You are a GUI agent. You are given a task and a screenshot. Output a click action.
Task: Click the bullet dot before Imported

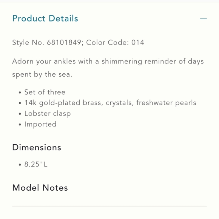coord(20,125)
